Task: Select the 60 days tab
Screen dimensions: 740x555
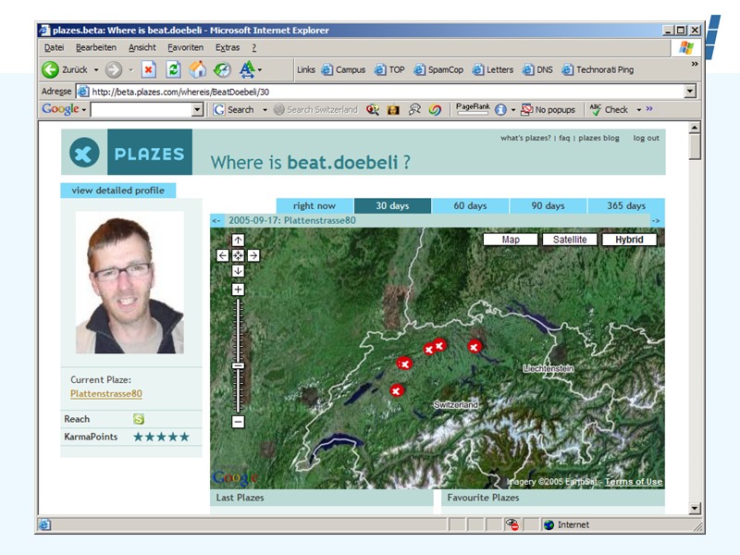Action: coord(470,205)
